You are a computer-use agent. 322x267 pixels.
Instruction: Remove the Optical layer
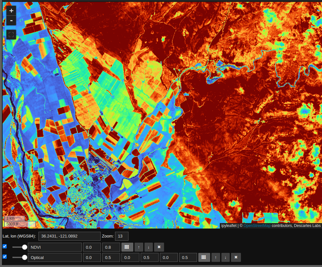pyautogui.click(x=236, y=257)
